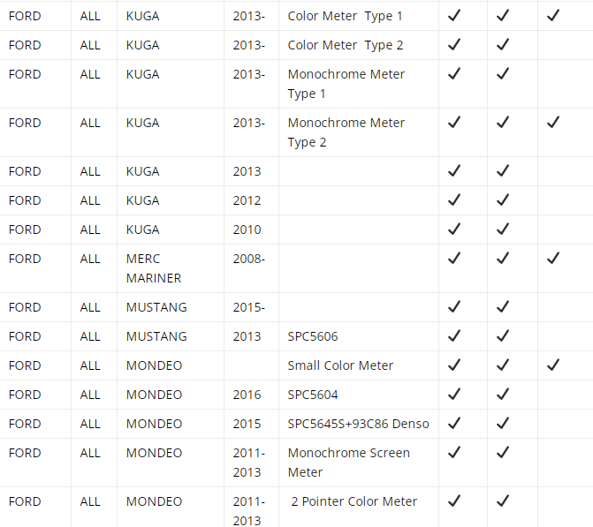Click first checkmark in Mustang 2015- row
This screenshot has height=527, width=593.
pyautogui.click(x=454, y=307)
